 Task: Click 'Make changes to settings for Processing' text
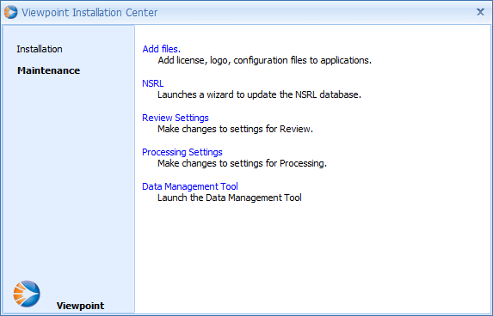pyautogui.click(x=242, y=163)
